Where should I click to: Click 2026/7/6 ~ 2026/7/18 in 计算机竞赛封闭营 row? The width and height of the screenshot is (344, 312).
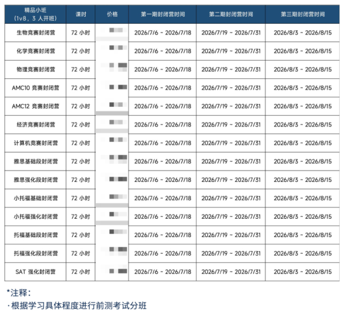click(162, 143)
